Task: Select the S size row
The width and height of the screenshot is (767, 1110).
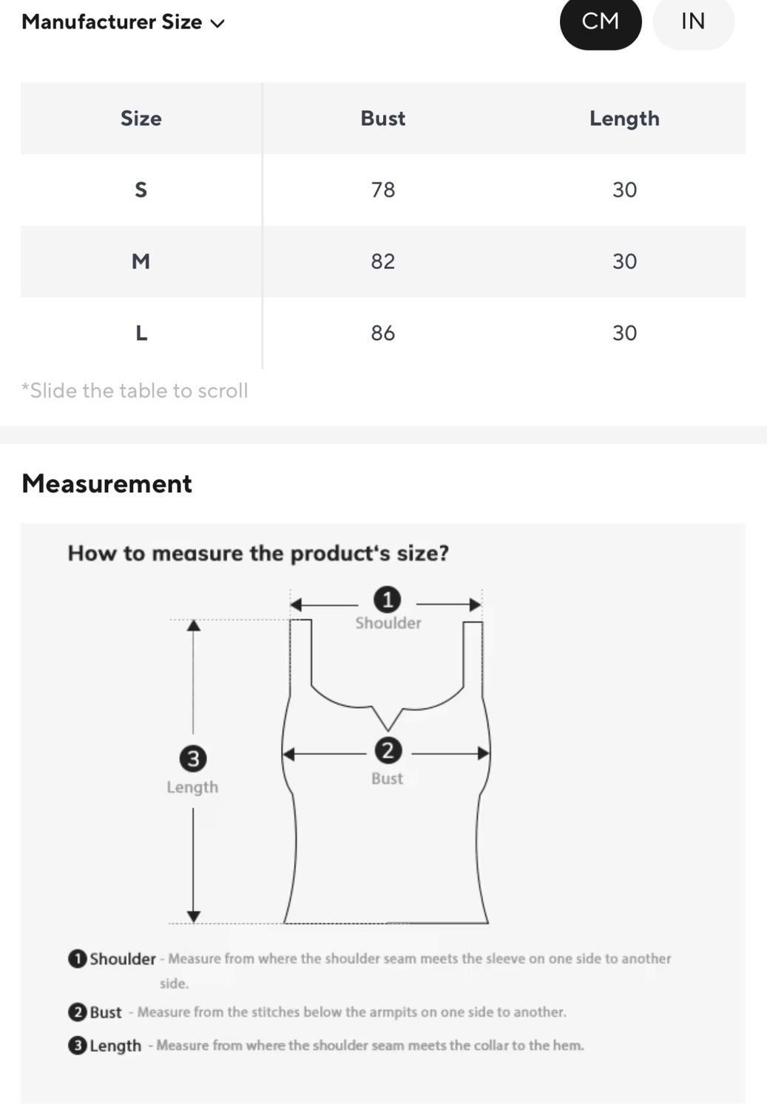Action: point(383,190)
